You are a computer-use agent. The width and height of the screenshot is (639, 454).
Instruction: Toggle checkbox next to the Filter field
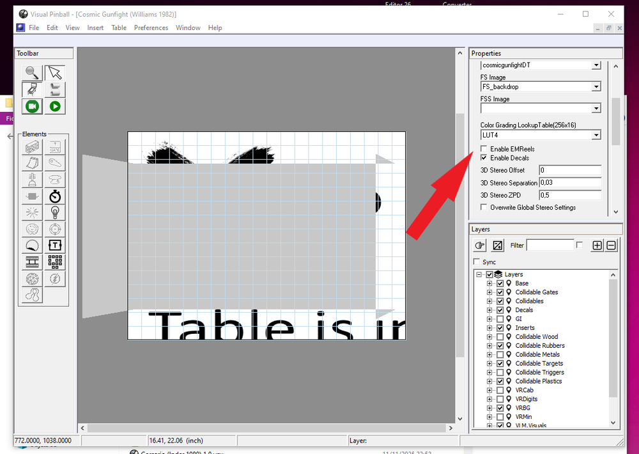580,245
